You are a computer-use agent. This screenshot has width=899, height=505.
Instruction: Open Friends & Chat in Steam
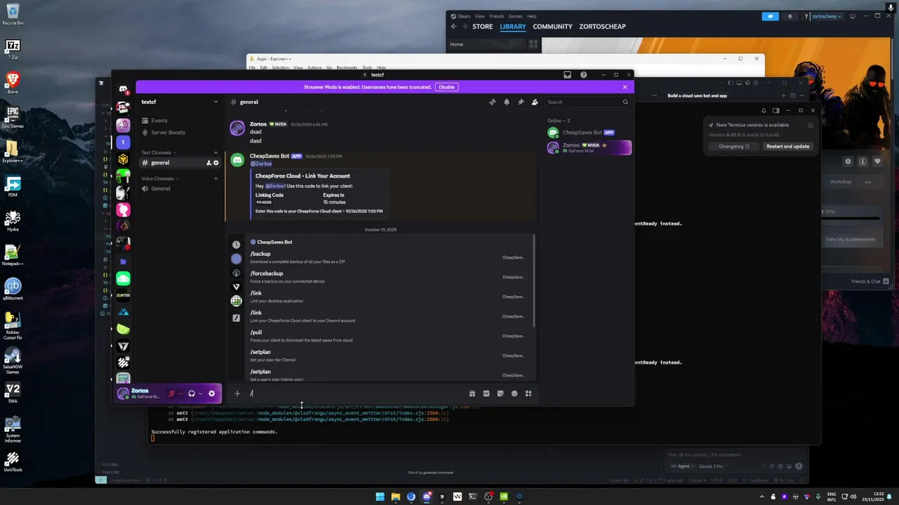(x=870, y=281)
